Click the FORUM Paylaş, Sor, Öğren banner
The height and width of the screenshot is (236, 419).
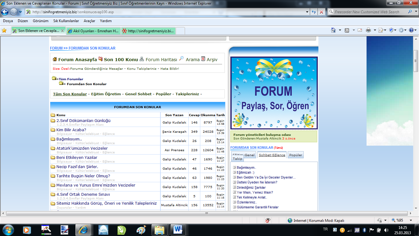(274, 93)
